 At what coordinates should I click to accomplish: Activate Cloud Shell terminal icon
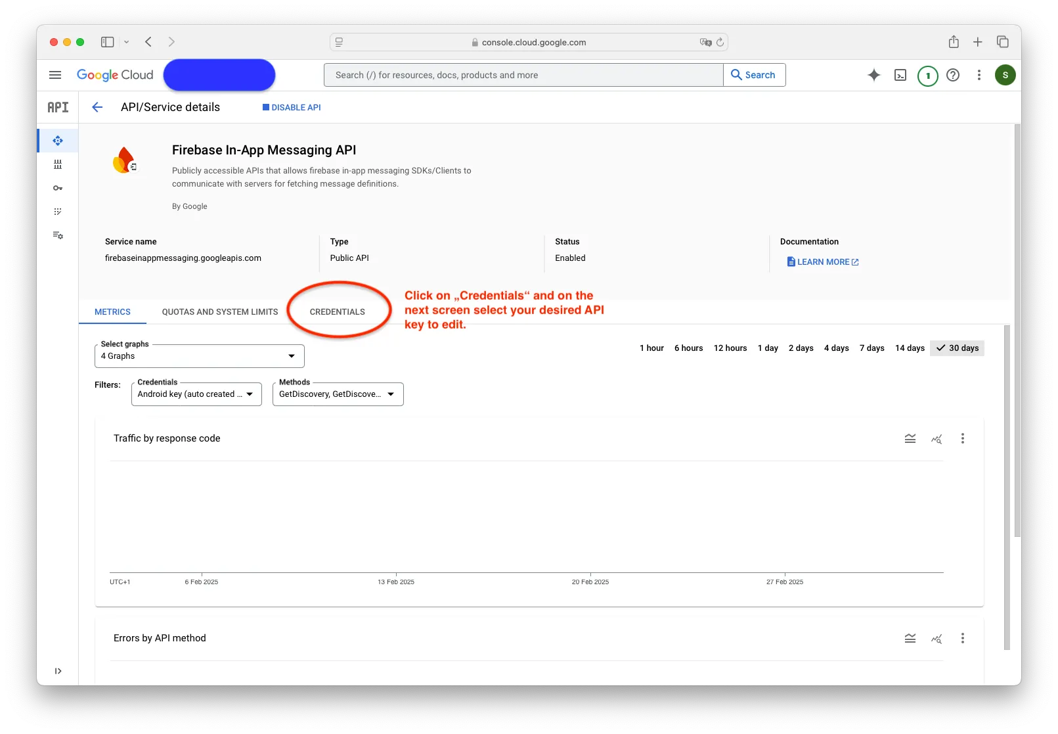point(900,75)
